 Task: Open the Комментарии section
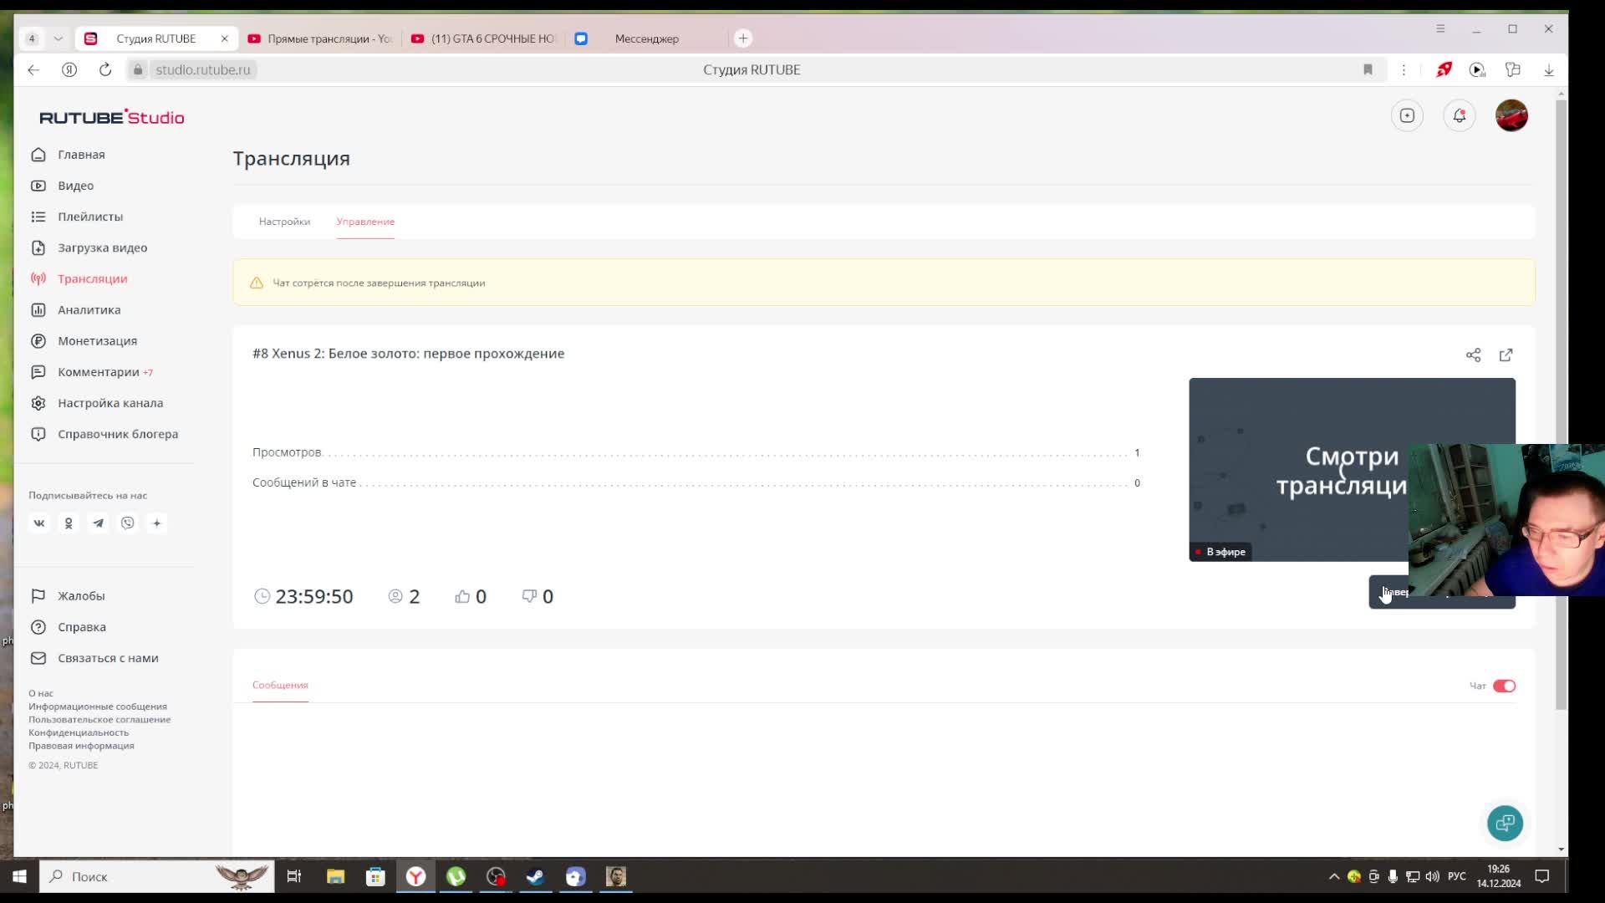98,372
